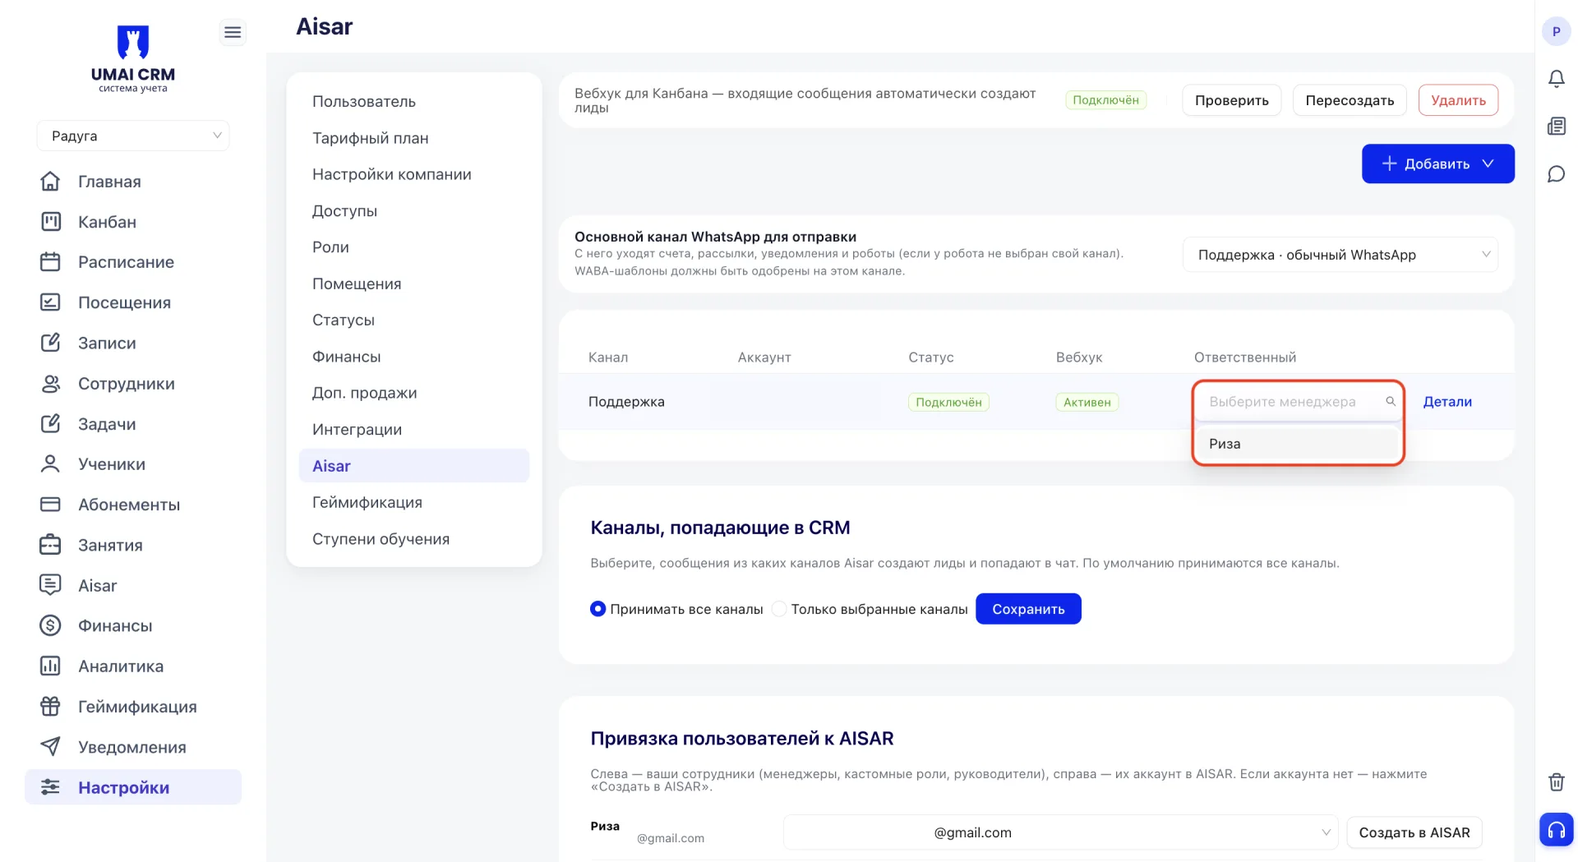Open Ступени обучения settings section
The image size is (1578, 862).
pos(381,538)
